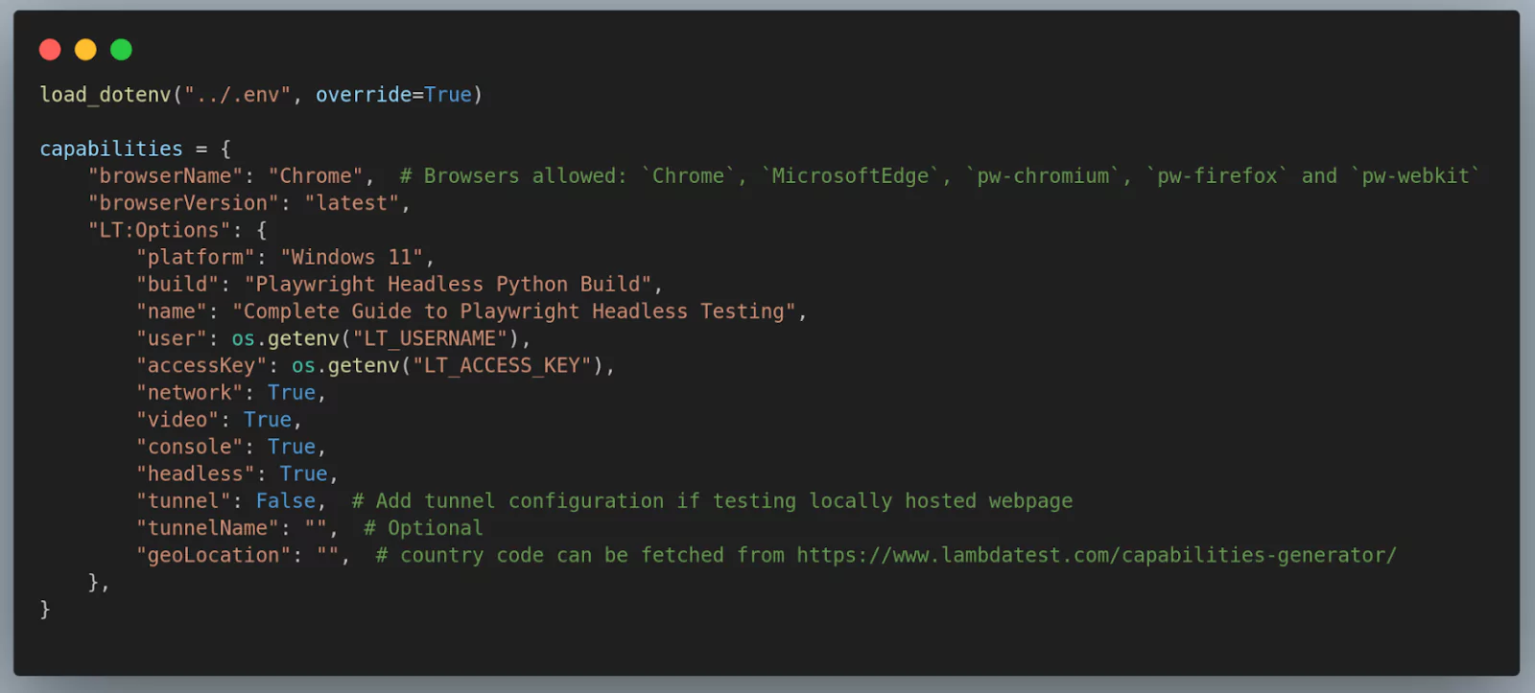The width and height of the screenshot is (1535, 693).
Task: Select `pw-firefox` in the browsers comment
Action: (x=1216, y=176)
